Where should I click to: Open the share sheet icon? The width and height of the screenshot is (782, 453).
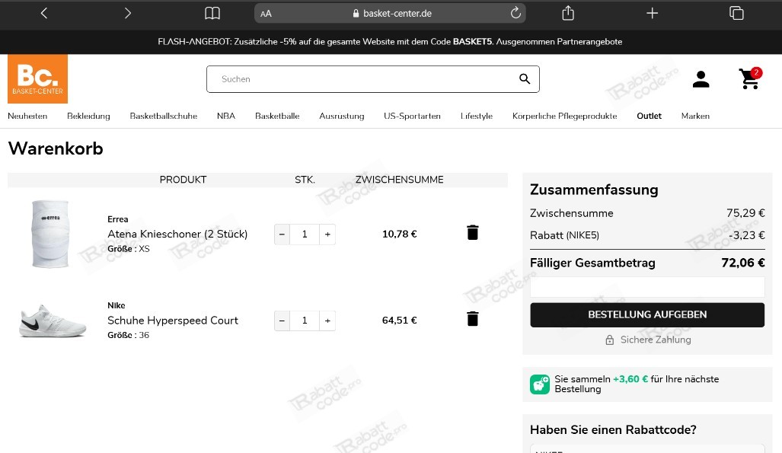pyautogui.click(x=568, y=13)
